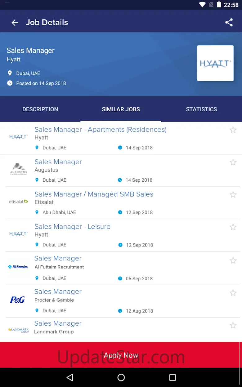The height and width of the screenshot is (387, 242).
Task: Save the Al Futtaim Recruitment job with star
Action: 233,260
